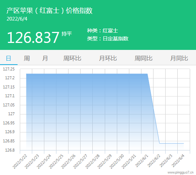Click the 2022/5/28 axis date label

point(92,161)
